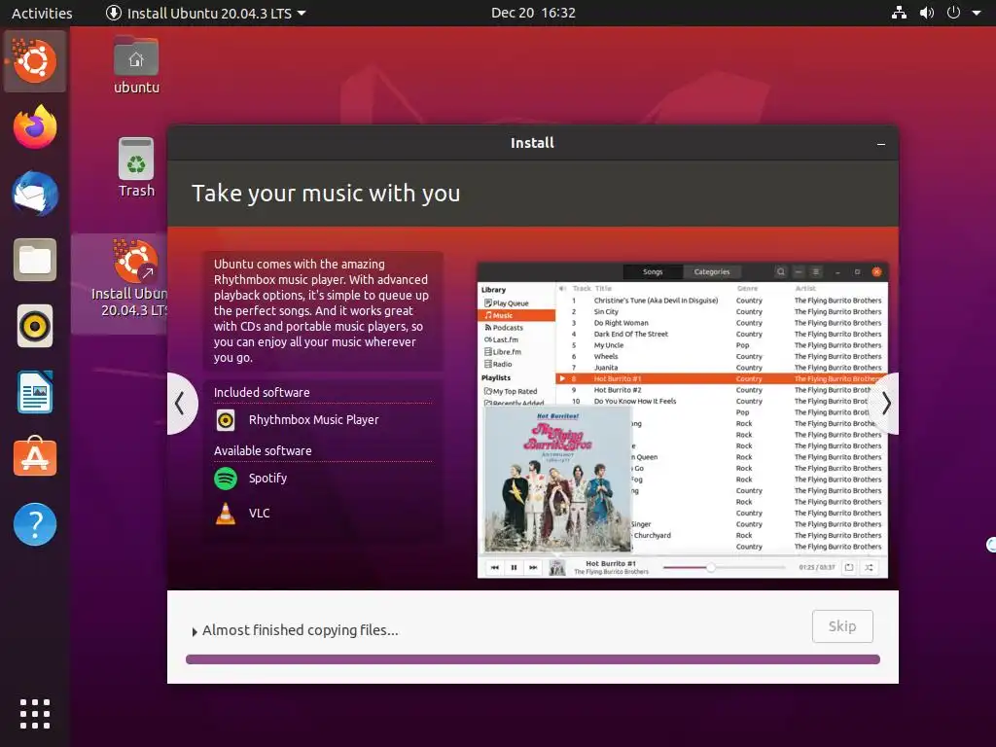Open the system menu dropdown arrow
Image resolution: width=996 pixels, height=747 pixels.
(x=977, y=13)
